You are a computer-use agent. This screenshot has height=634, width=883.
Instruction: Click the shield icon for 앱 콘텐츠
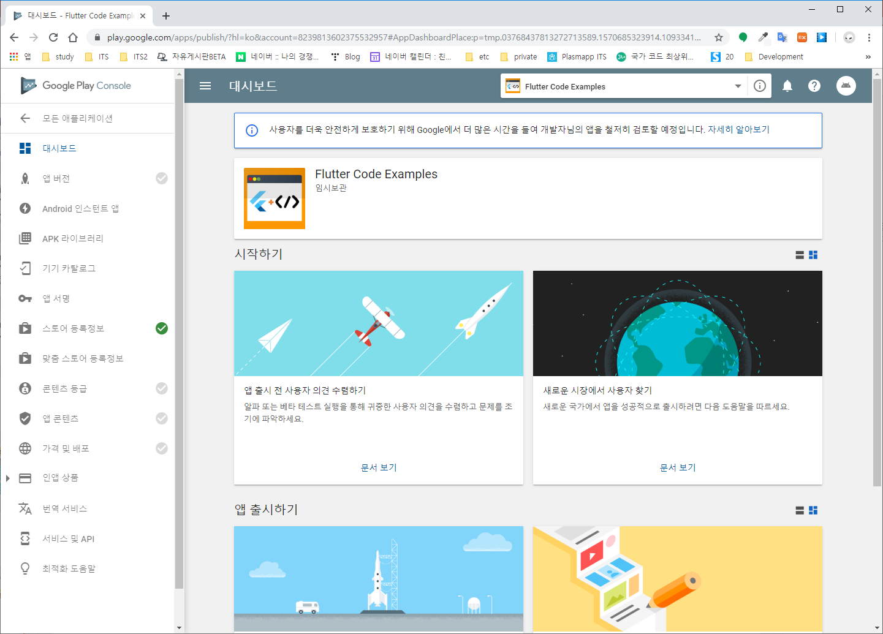(x=25, y=418)
